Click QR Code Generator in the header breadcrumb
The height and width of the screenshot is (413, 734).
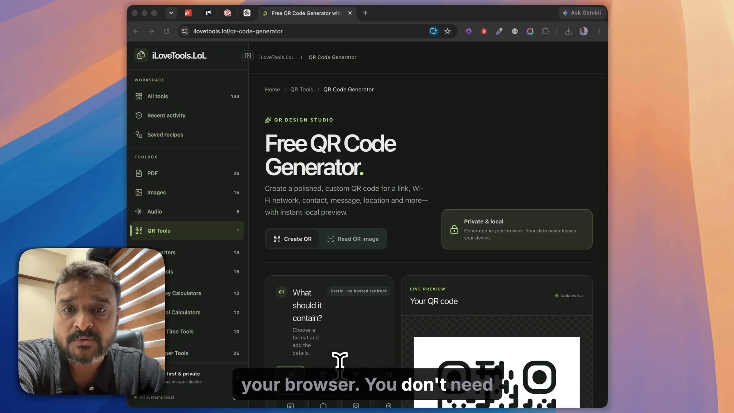pyautogui.click(x=333, y=57)
